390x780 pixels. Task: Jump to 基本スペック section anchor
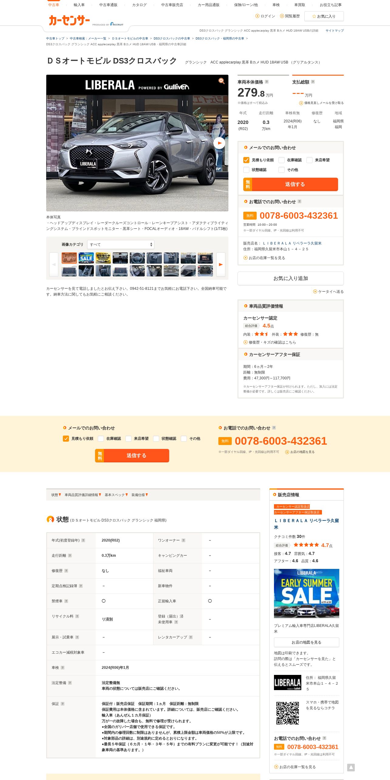tap(116, 495)
